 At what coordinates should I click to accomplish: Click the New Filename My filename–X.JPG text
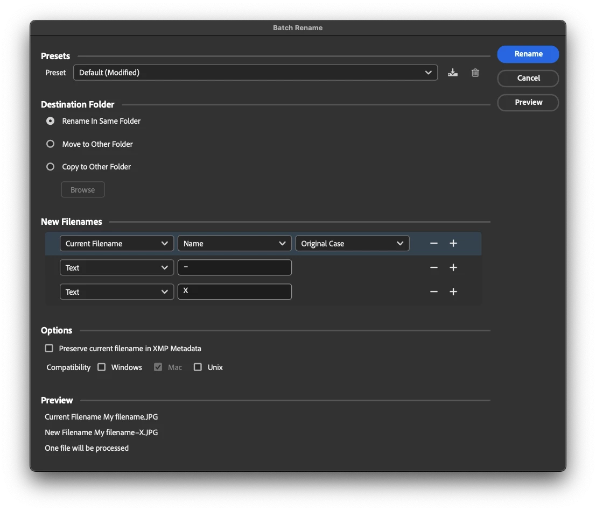point(101,432)
